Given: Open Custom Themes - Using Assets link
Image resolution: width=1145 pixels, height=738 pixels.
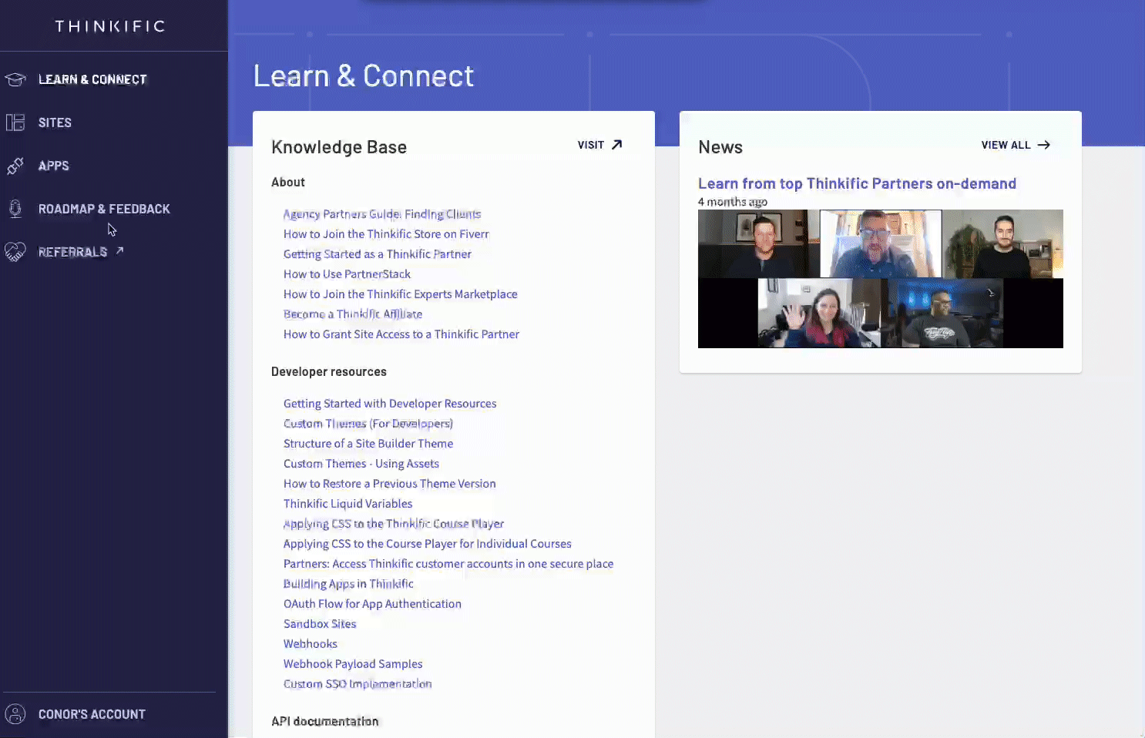Looking at the screenshot, I should (361, 464).
